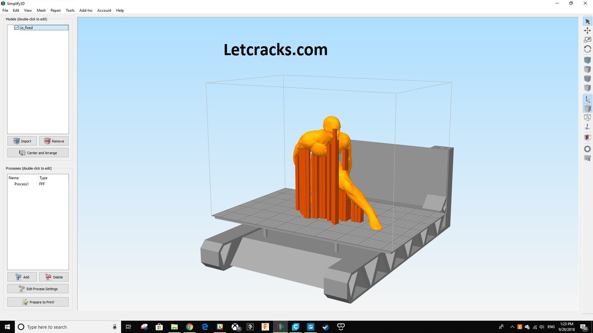Viewport: 593px width, 333px height.
Task: Open the Help menu
Action: click(x=120, y=10)
